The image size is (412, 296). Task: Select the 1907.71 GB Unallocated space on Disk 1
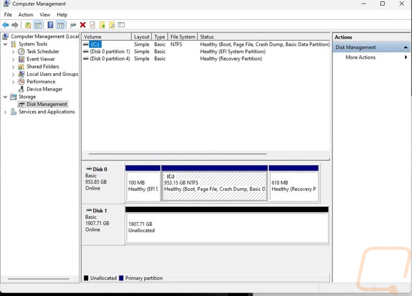pyautogui.click(x=227, y=225)
